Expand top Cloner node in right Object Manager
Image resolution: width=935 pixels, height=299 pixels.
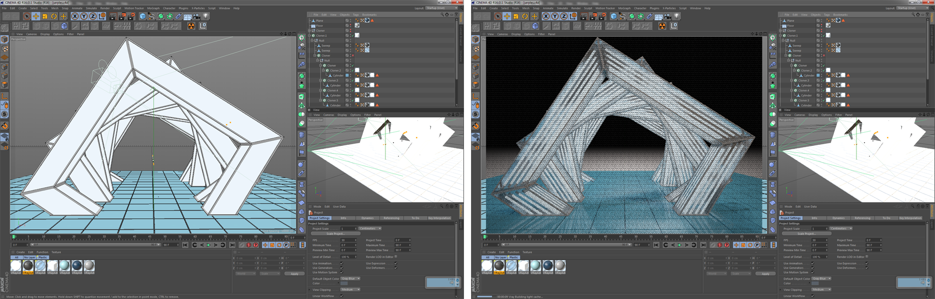click(781, 31)
